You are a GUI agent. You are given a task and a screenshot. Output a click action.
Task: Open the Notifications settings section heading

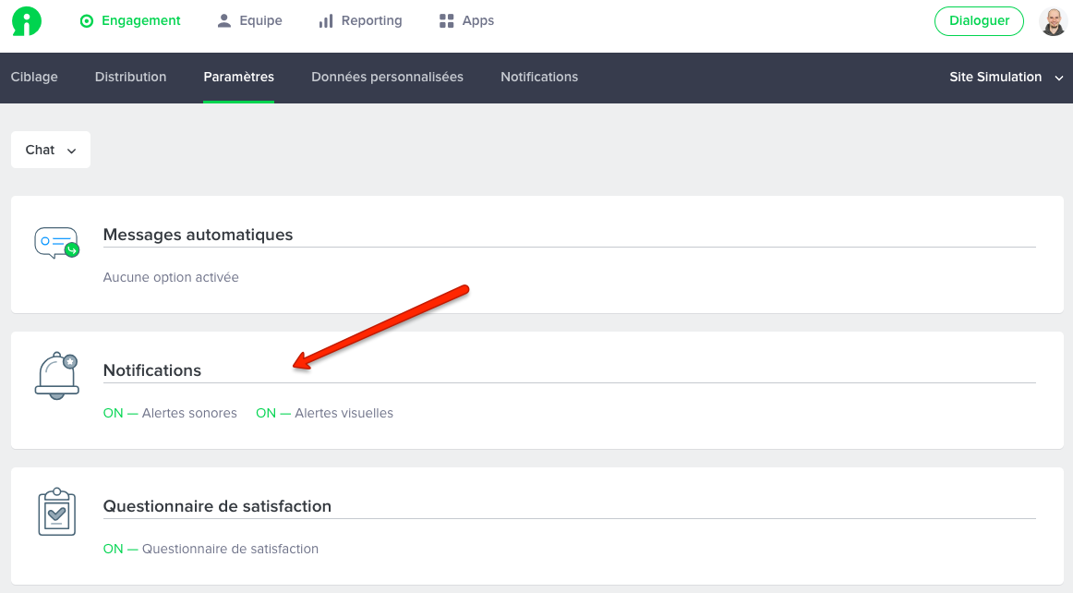[x=152, y=370]
